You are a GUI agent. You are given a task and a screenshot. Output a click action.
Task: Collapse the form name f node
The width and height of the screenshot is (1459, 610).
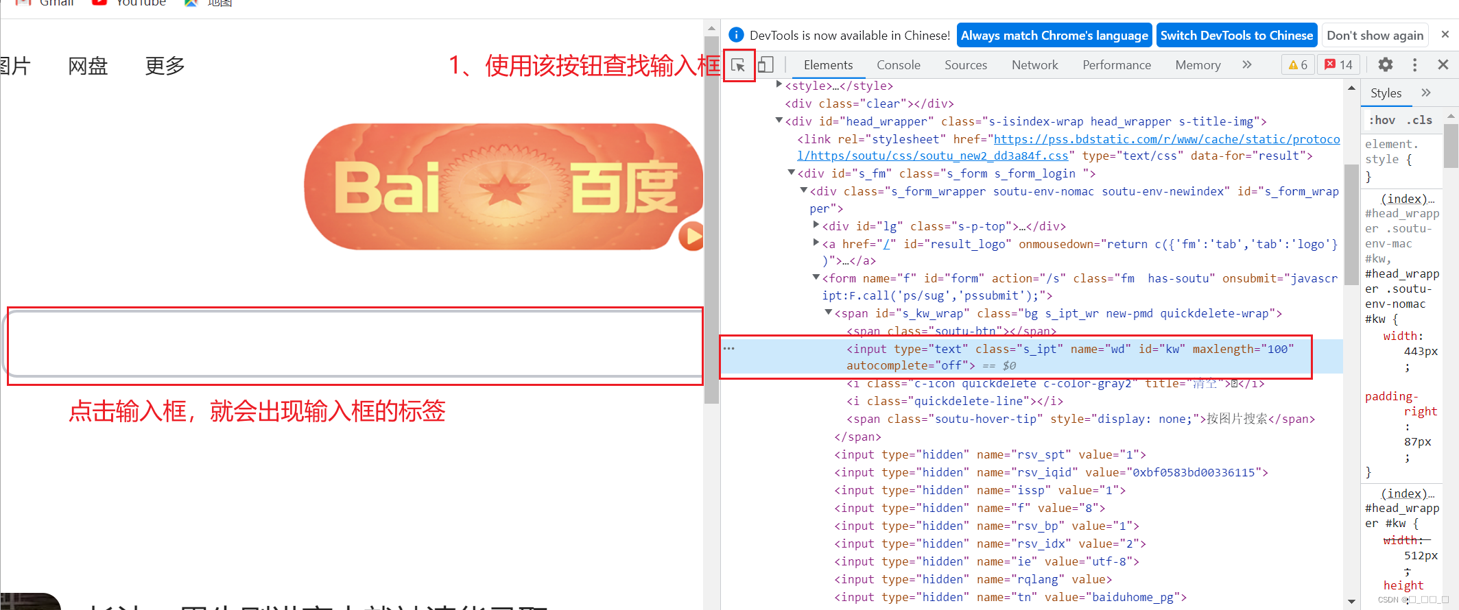816,277
